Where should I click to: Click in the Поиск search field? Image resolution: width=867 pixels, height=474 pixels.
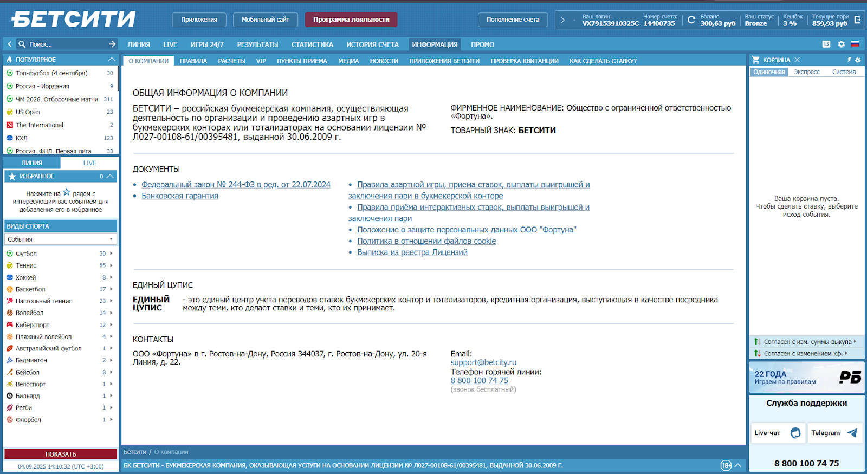[x=66, y=44]
